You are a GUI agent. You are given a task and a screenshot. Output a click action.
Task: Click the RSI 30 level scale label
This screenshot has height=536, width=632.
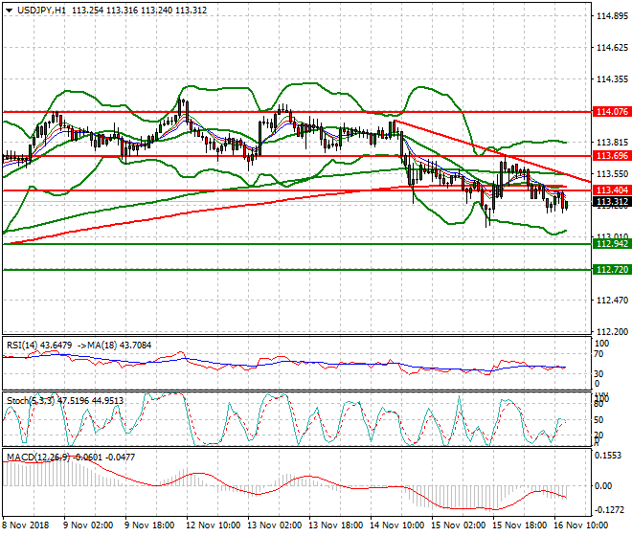coord(598,374)
